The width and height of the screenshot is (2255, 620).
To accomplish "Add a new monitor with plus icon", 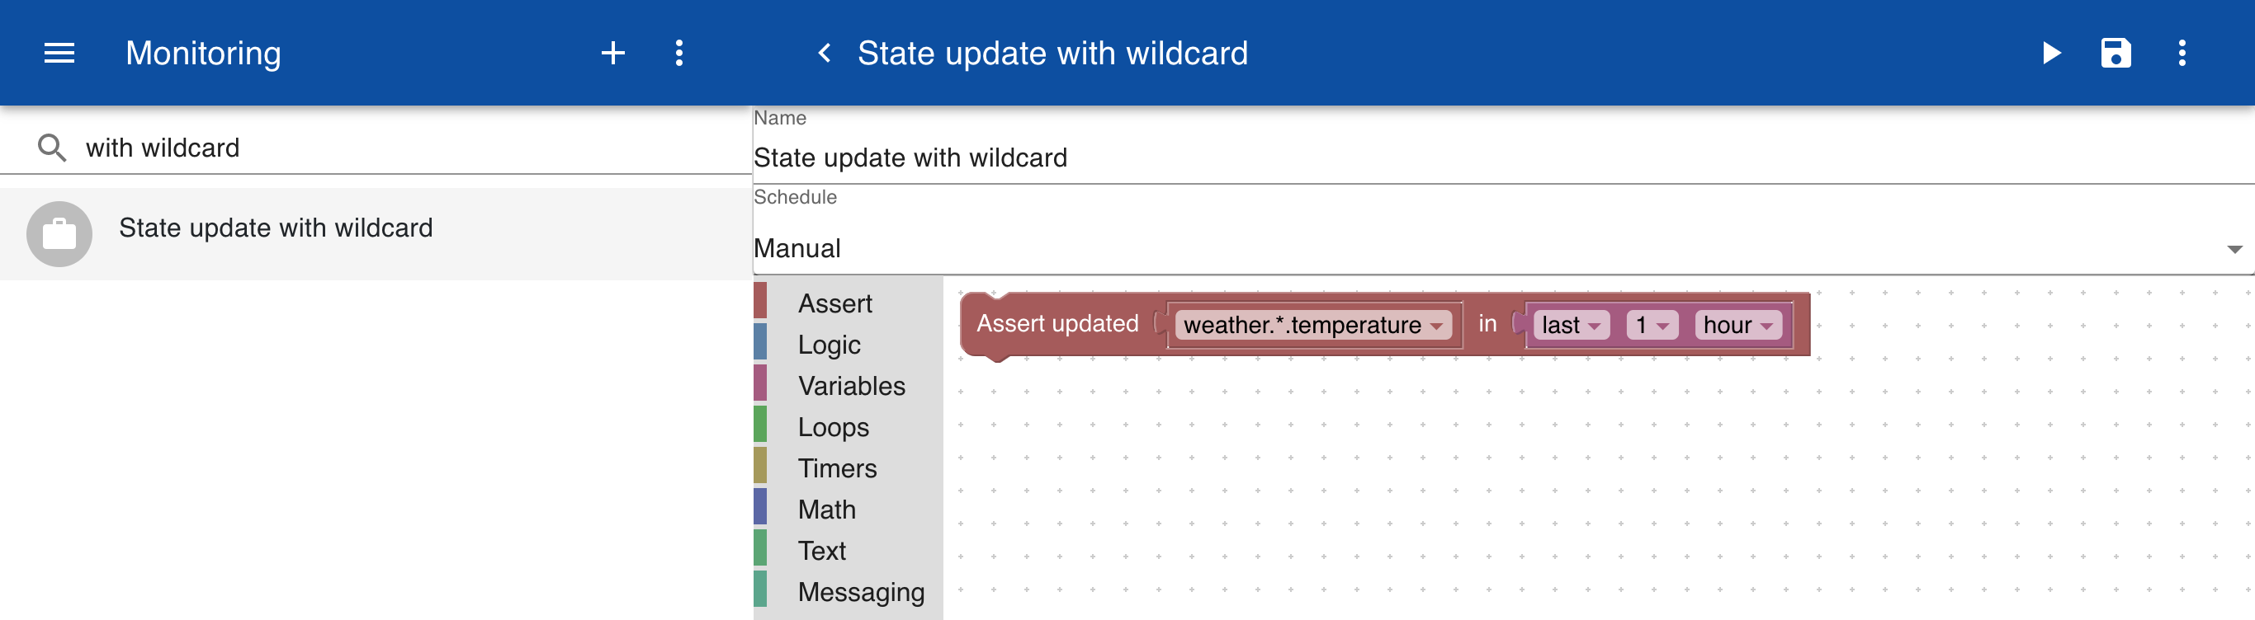I will 612,54.
